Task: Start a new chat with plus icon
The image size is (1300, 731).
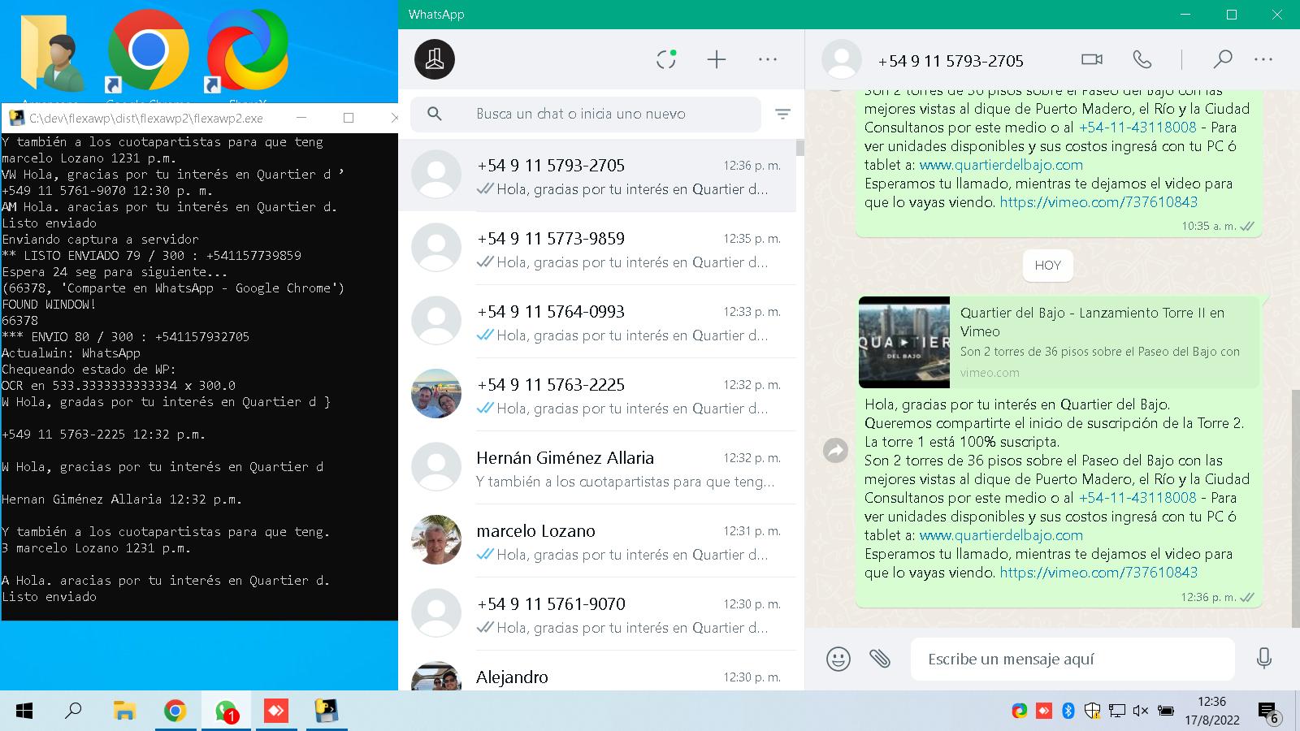Action: coord(716,59)
